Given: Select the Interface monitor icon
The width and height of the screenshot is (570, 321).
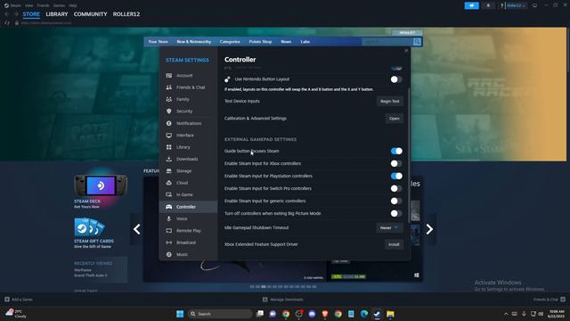Looking at the screenshot, I should click(169, 135).
